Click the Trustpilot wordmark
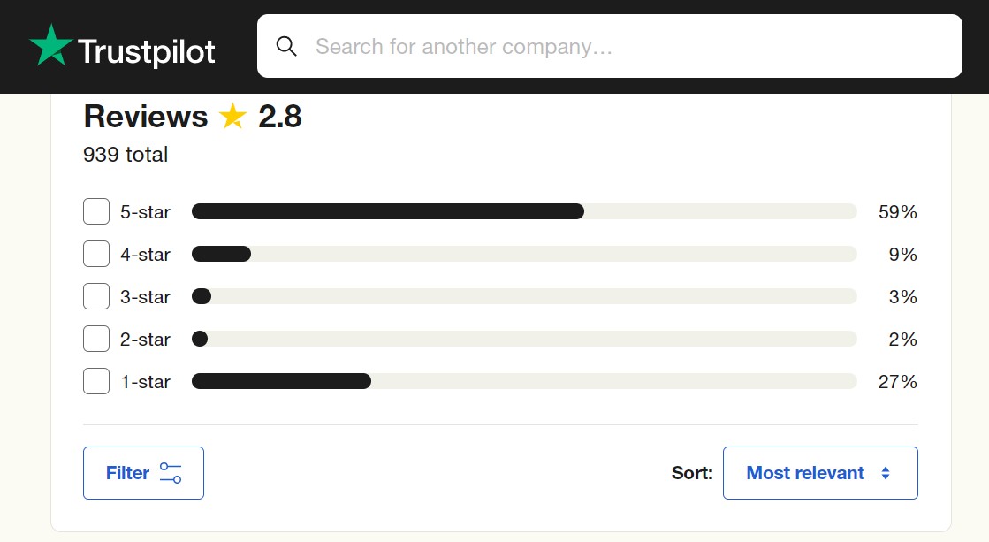Viewport: 989px width, 542px height. click(147, 52)
